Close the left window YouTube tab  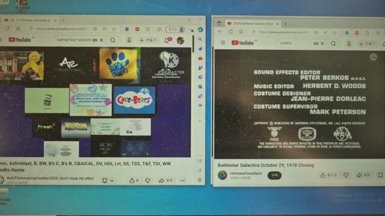(55, 20)
